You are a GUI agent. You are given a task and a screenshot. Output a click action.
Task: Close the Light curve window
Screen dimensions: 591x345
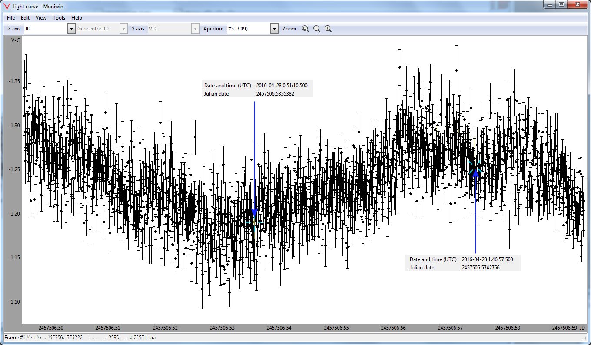point(578,4)
